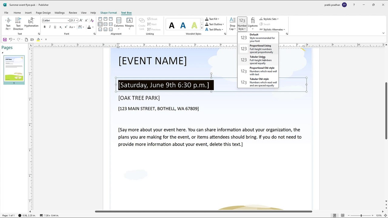Switch to two-page spread view

(x=343, y=215)
